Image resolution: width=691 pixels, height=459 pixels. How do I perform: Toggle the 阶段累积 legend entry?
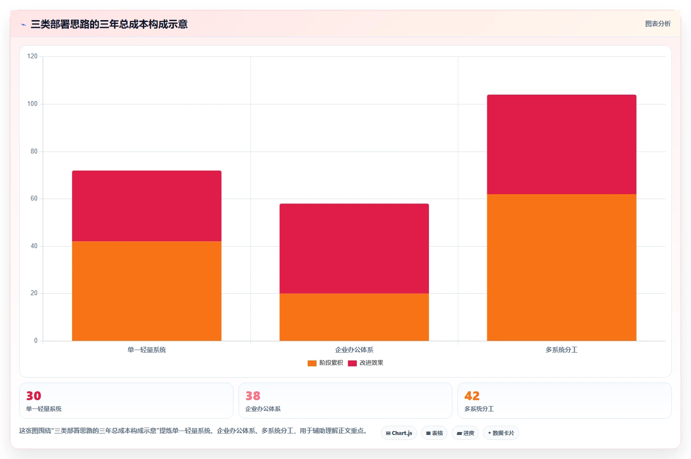click(x=325, y=363)
